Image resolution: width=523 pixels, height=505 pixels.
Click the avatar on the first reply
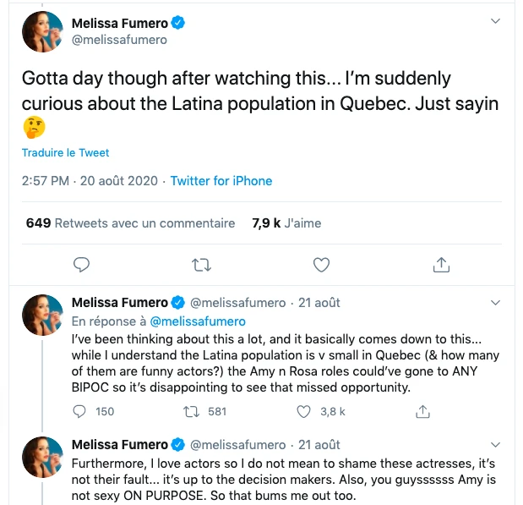tap(41, 315)
